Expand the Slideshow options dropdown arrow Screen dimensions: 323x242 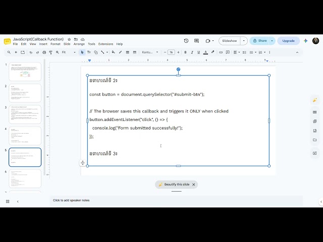[244, 41]
